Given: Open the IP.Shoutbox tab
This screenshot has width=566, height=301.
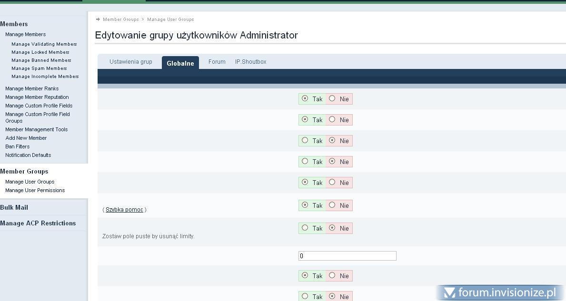Looking at the screenshot, I should [x=250, y=62].
